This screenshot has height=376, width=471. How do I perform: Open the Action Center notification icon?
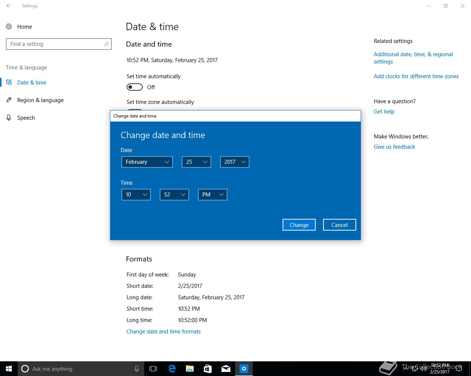pos(458,369)
